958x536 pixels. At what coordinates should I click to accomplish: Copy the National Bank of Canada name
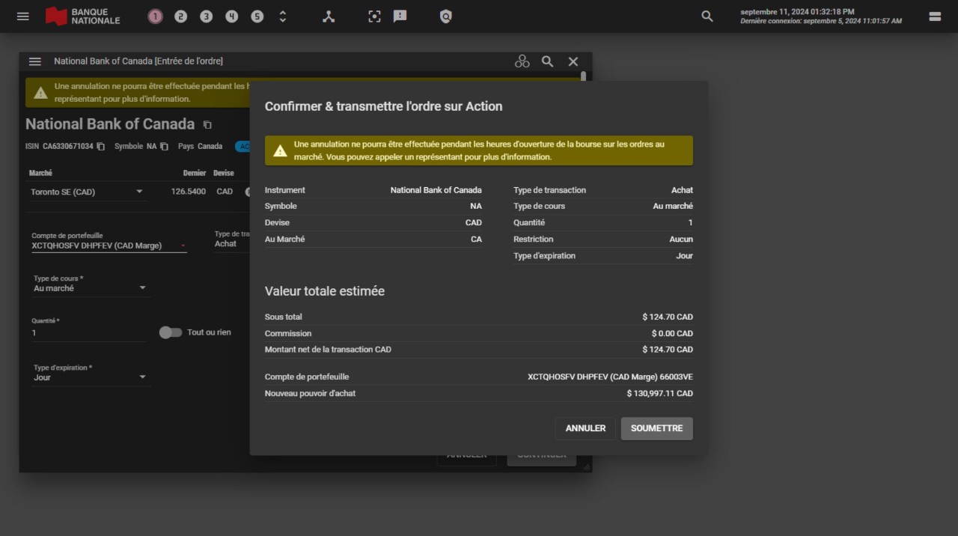(x=208, y=125)
